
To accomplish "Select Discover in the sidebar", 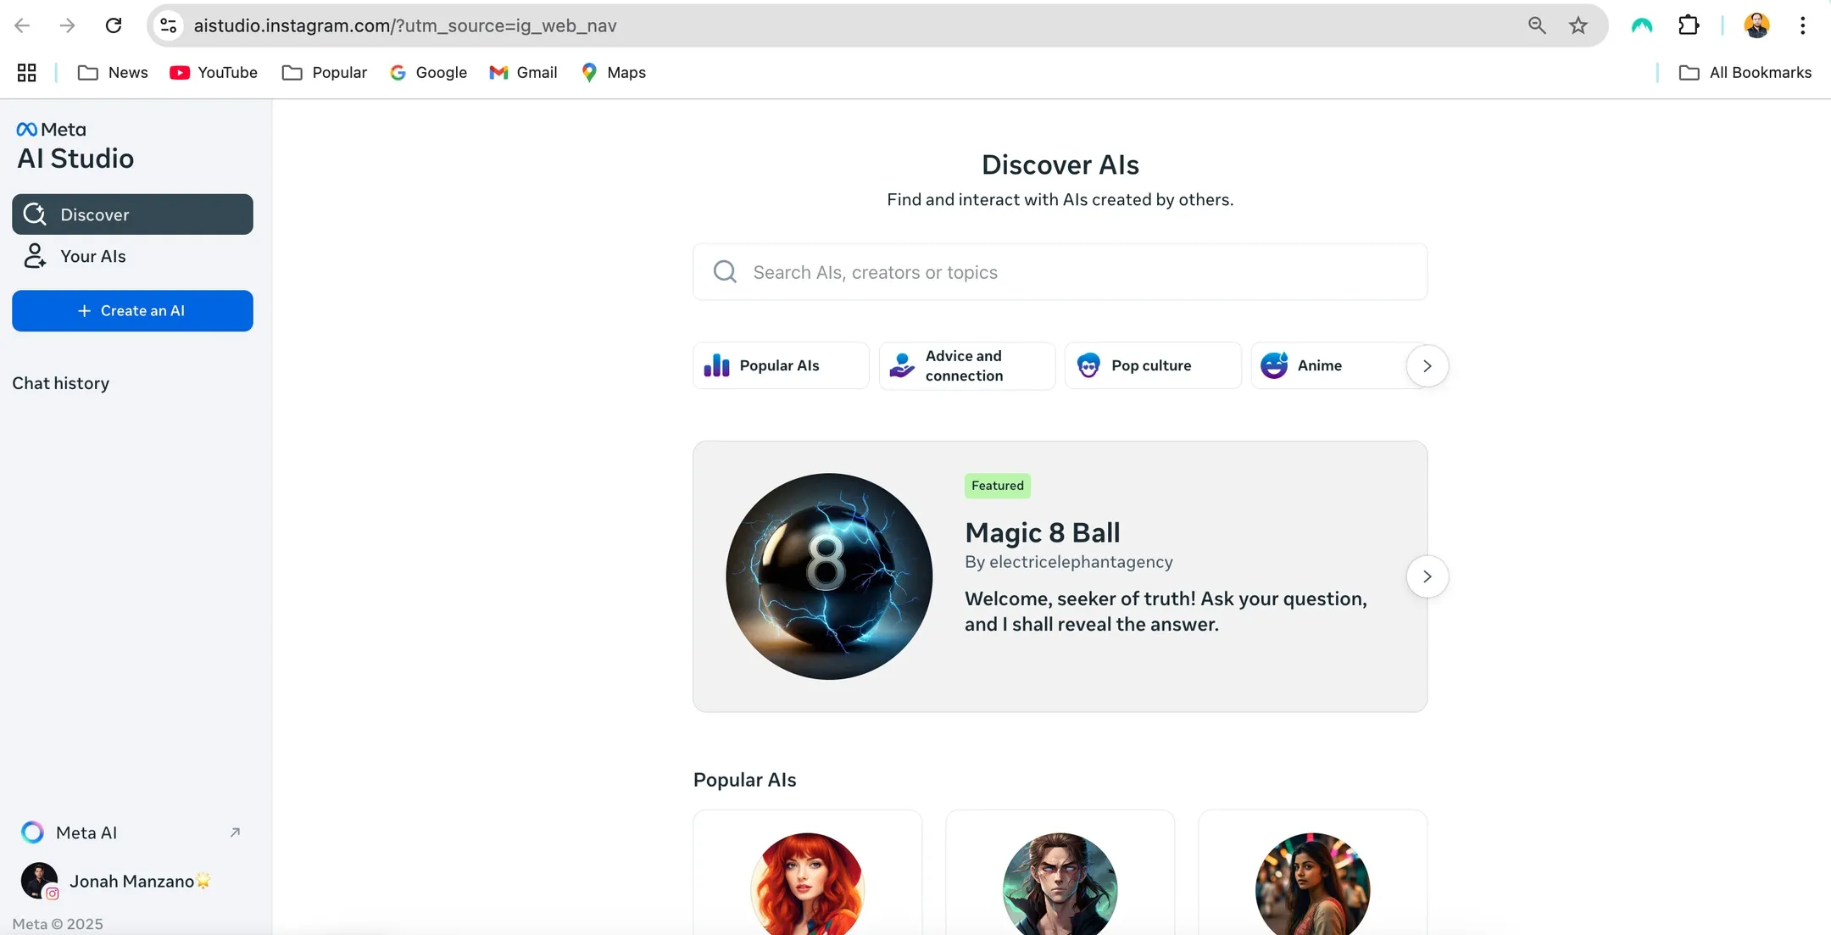I will 132,214.
